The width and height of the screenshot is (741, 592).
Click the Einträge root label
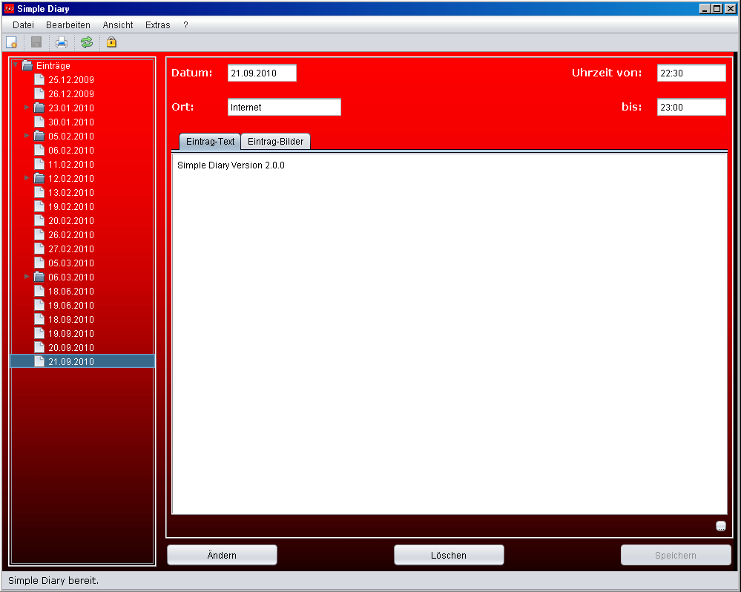(53, 66)
